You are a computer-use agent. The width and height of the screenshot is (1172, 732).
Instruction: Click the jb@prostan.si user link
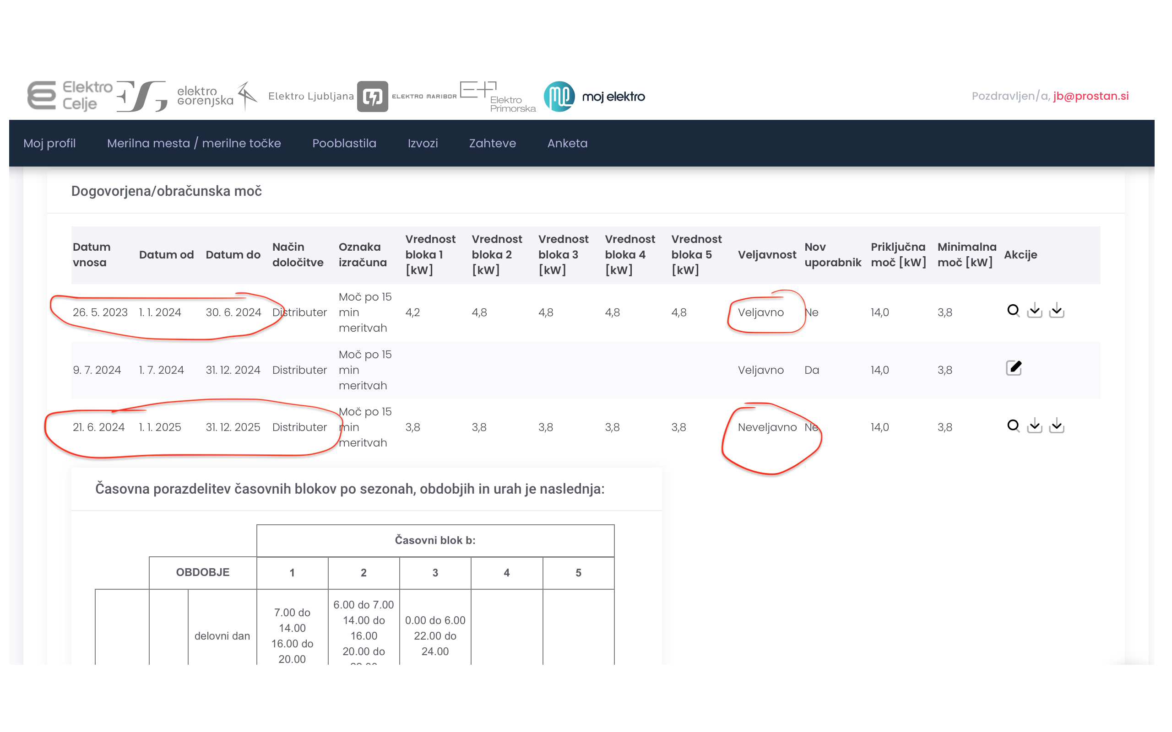1091,96
